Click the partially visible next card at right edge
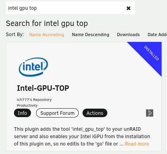 [x=166, y=97]
